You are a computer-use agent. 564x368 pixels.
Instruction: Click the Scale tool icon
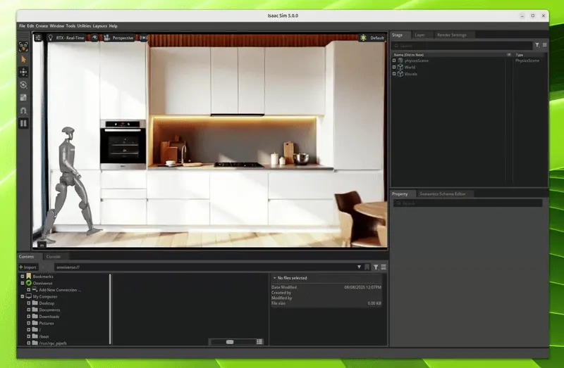coord(23,97)
